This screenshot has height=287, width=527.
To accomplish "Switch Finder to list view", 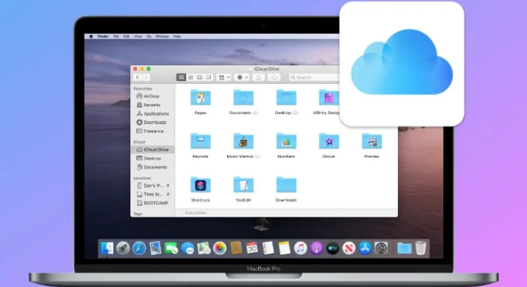I will pos(190,77).
